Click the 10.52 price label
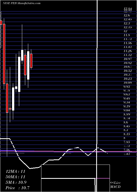The height and width of the screenshot is (192, 137). pyautogui.click(x=128, y=71)
